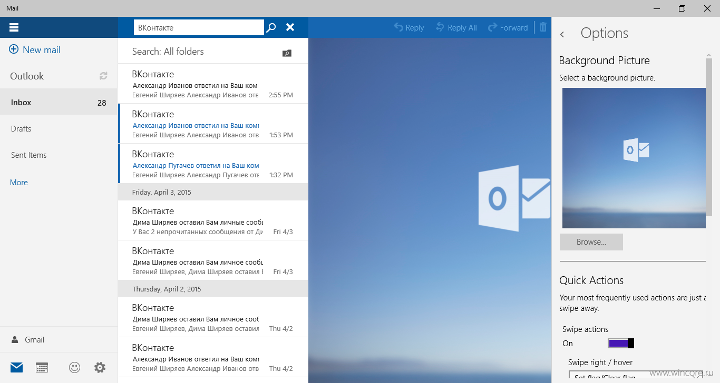Click in the ВКонтакте search field
This screenshot has height=383, width=720.
pyautogui.click(x=199, y=27)
